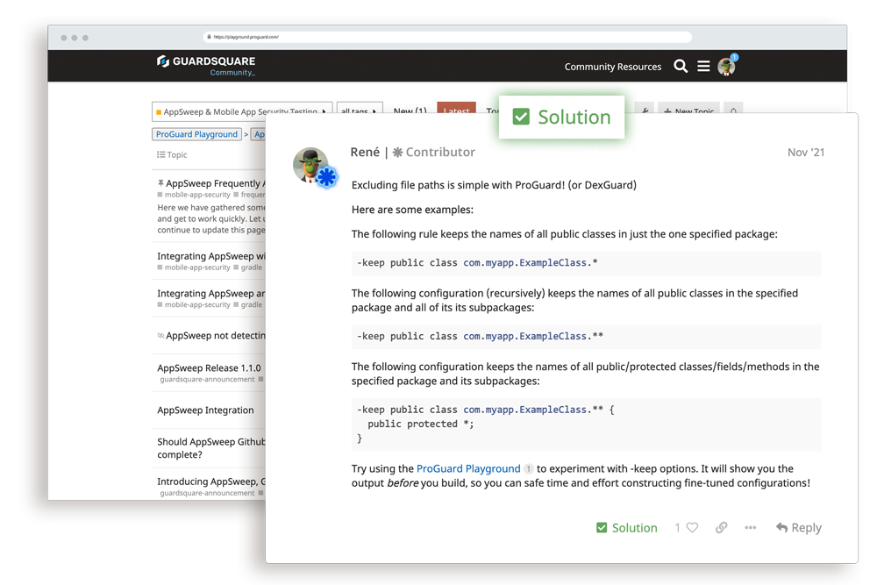Like the post with the heart icon
Screen dimensions: 877x585
693,527
